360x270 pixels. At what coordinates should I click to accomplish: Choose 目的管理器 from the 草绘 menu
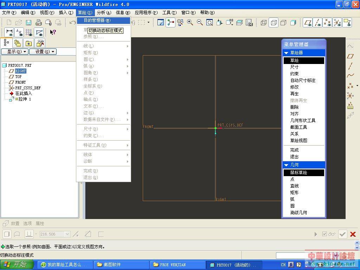[x=103, y=20]
